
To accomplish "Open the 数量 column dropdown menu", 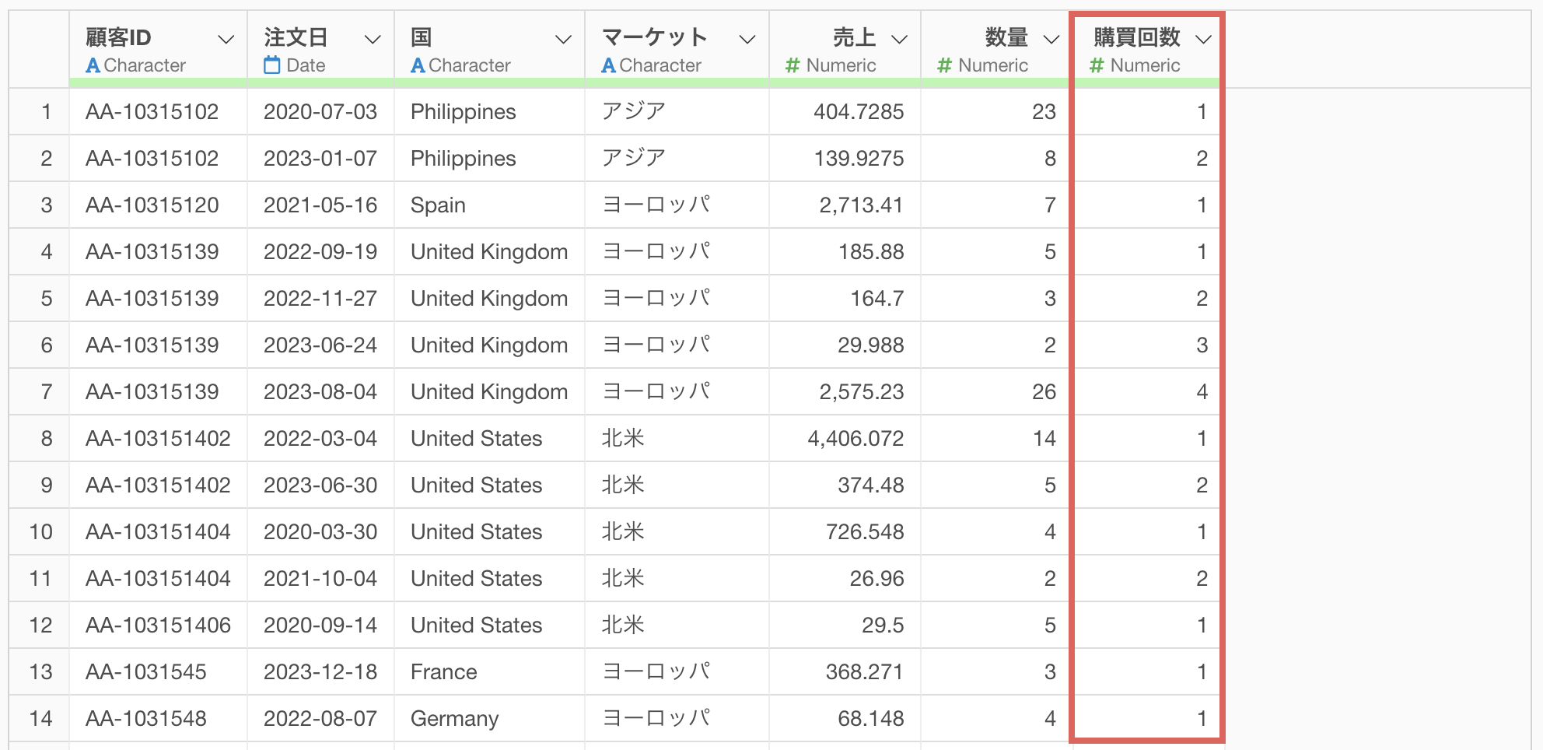I will 1051,40.
